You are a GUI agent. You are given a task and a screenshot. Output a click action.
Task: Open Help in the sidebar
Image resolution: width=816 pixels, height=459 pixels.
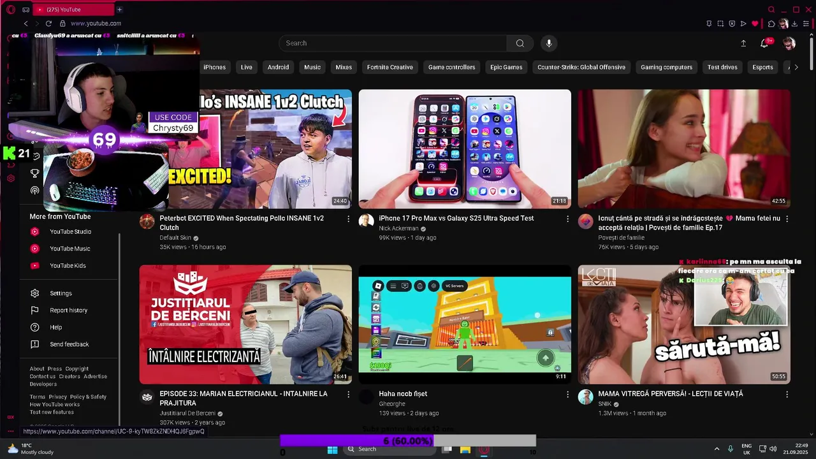56,327
